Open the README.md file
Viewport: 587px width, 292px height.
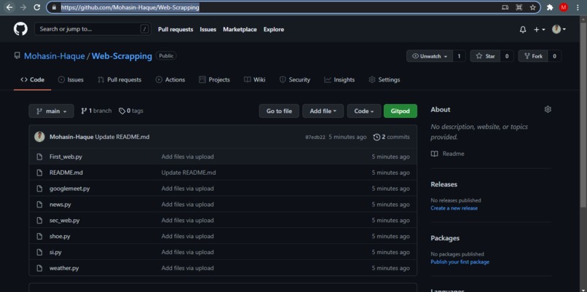pyautogui.click(x=66, y=173)
